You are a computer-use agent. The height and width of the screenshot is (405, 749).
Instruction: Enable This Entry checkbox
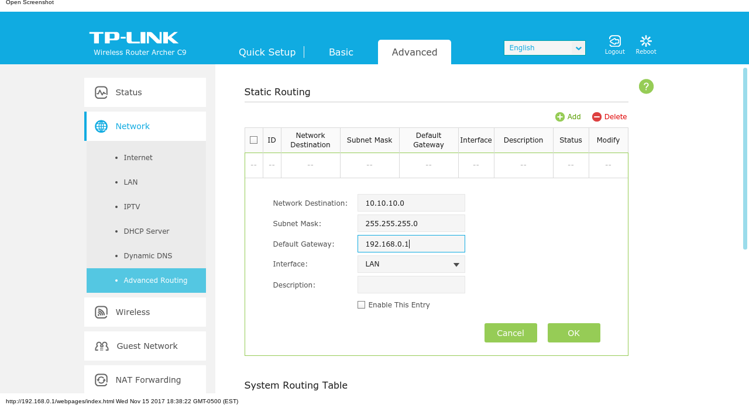coord(361,305)
